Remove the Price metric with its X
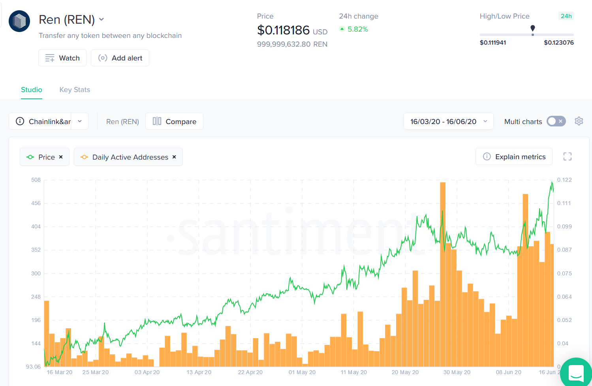Image resolution: width=592 pixels, height=386 pixels. tap(61, 157)
